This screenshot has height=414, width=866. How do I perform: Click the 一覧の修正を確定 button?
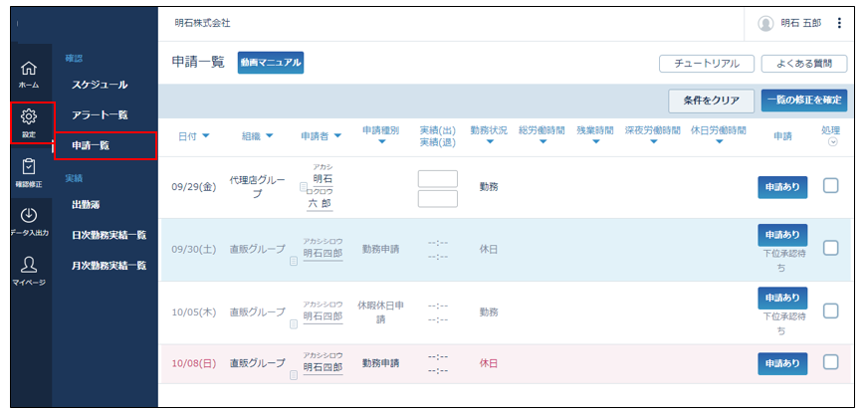point(804,101)
